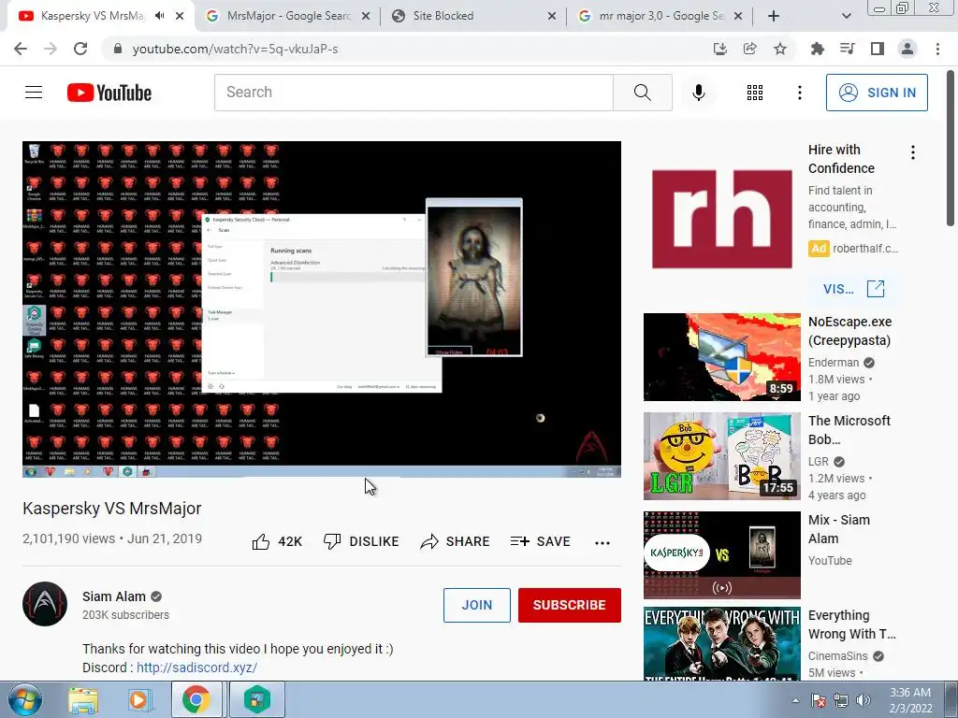Click Chrome taskbar icon
This screenshot has width=958, height=718.
pos(196,699)
